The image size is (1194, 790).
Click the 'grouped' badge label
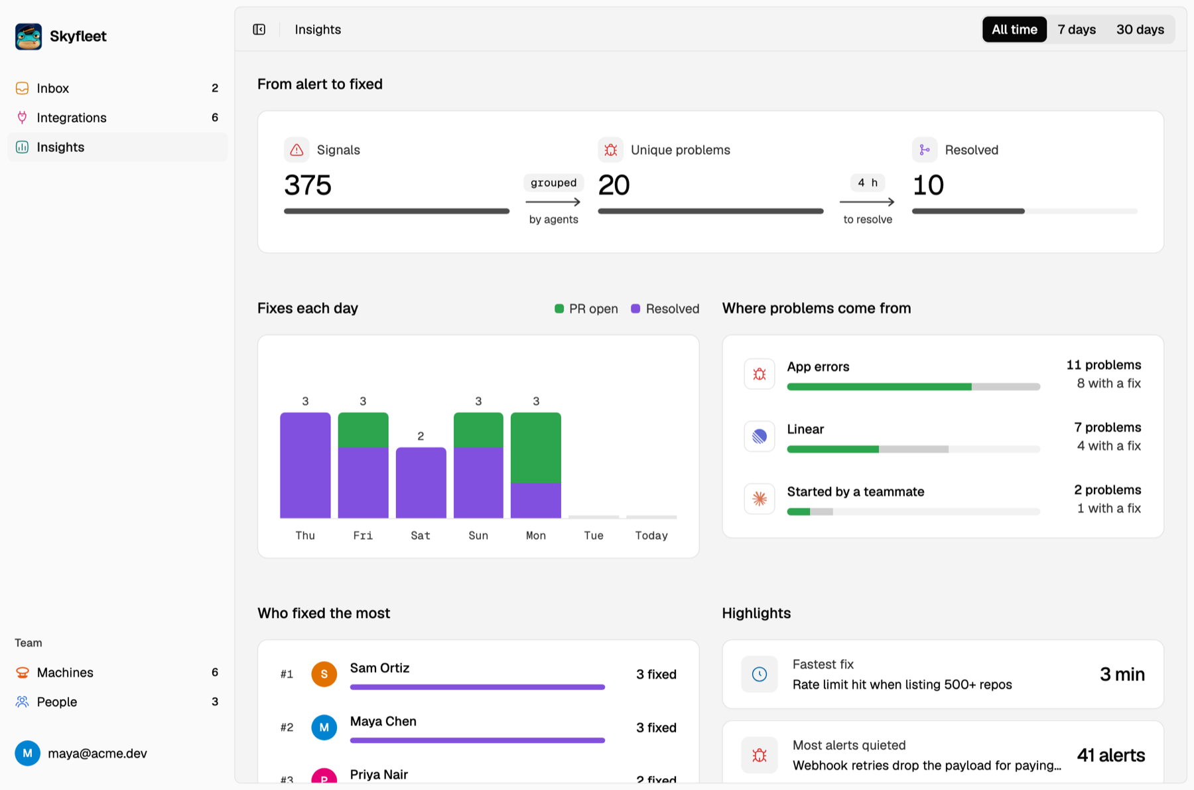pos(554,183)
